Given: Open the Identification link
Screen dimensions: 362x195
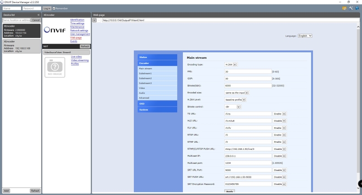Looking at the screenshot, I should pos(77,20).
